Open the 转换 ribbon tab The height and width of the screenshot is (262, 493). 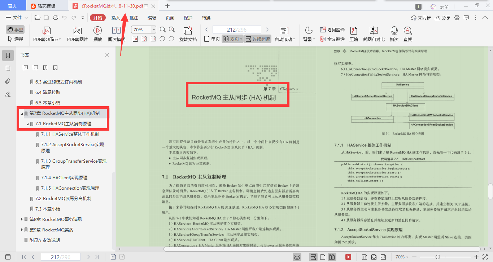coord(206,18)
